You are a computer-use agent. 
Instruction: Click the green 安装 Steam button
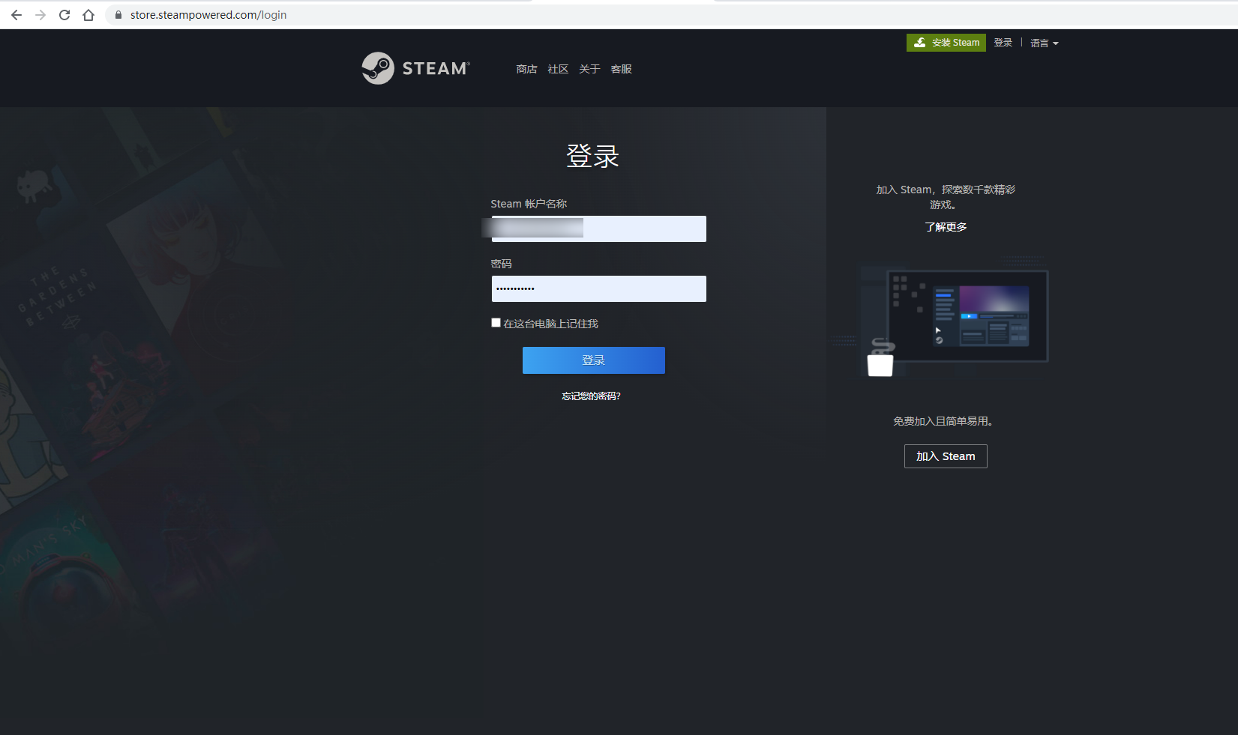pos(946,43)
